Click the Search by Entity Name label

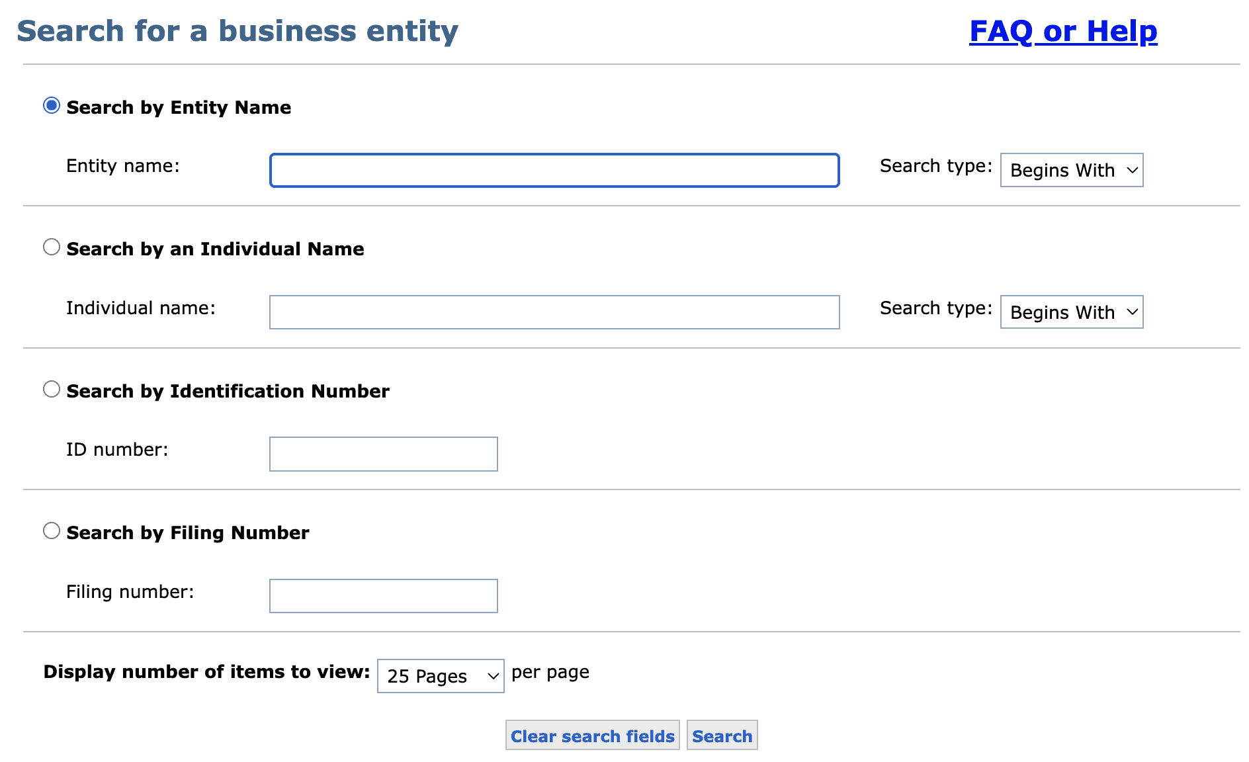pos(179,107)
